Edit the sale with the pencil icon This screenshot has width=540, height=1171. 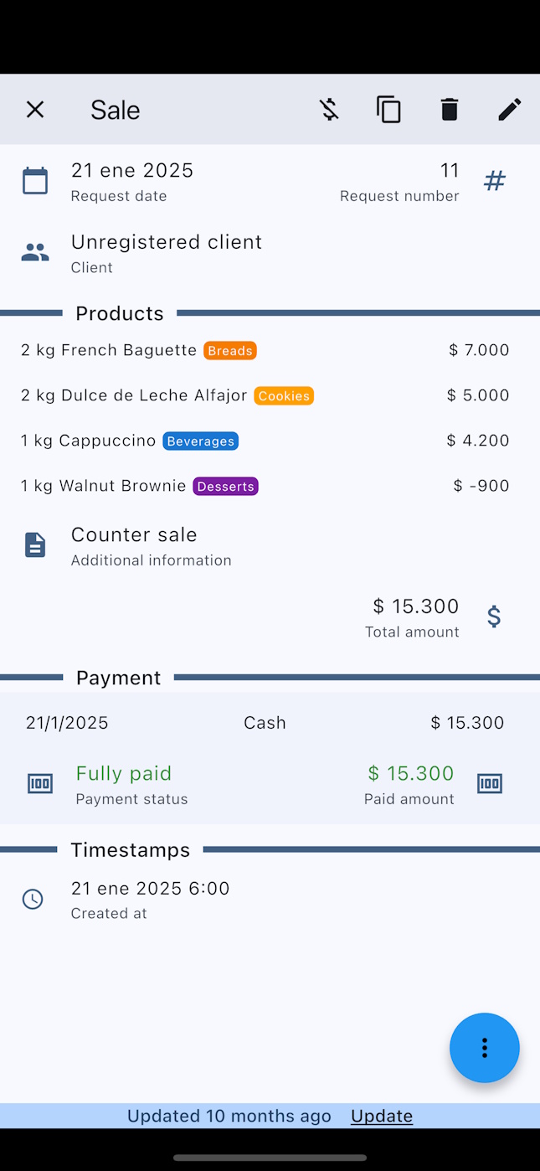click(509, 110)
